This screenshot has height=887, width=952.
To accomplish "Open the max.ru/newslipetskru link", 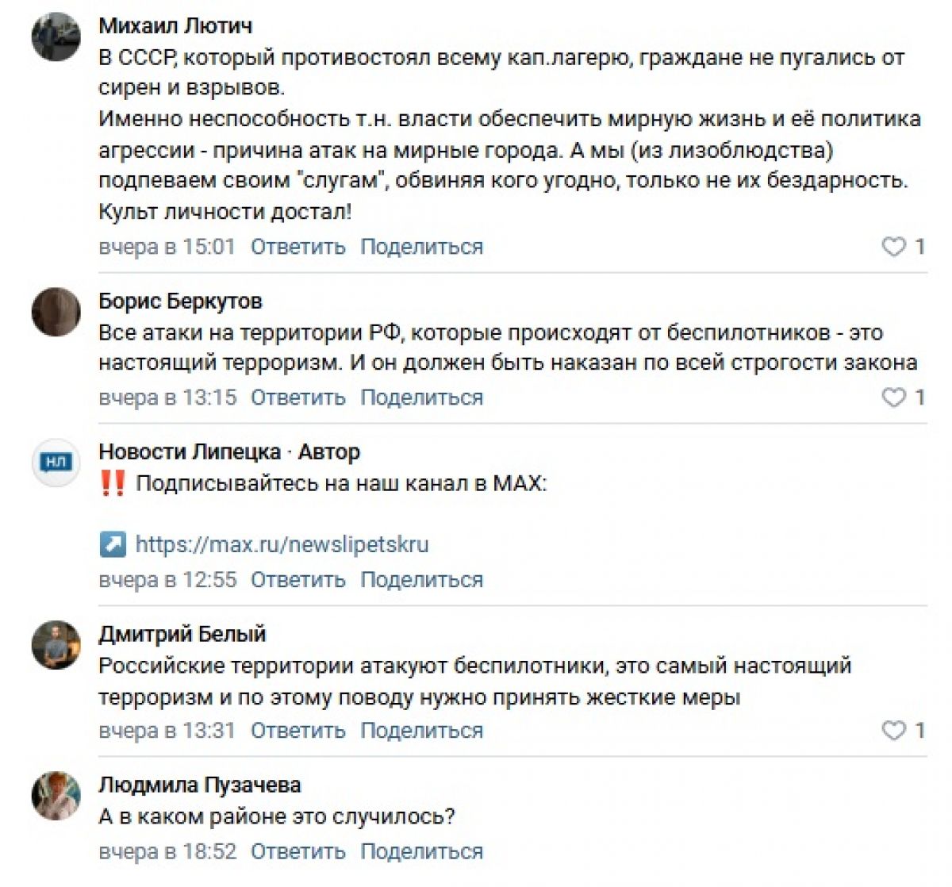I will click(282, 544).
